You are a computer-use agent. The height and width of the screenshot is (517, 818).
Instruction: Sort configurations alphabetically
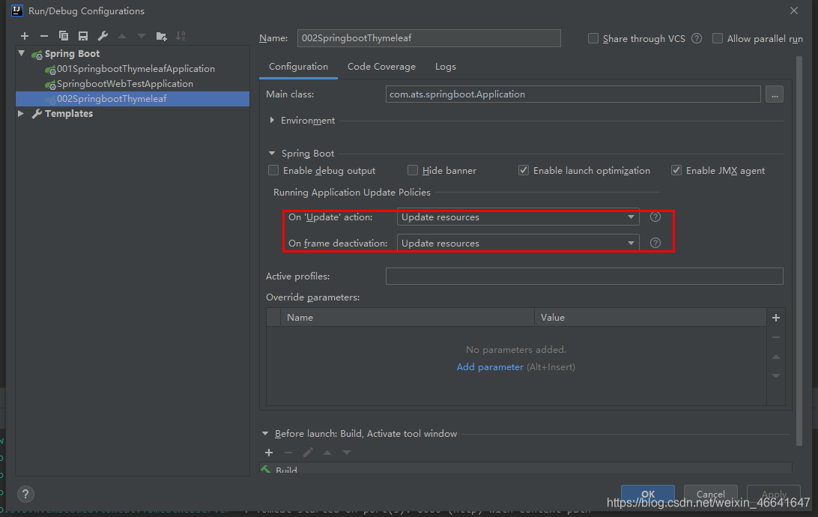tap(181, 36)
